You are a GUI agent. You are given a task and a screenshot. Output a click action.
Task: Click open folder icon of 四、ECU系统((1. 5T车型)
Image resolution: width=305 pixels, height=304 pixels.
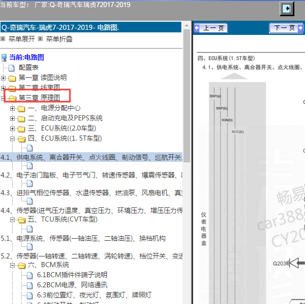(x=21, y=139)
